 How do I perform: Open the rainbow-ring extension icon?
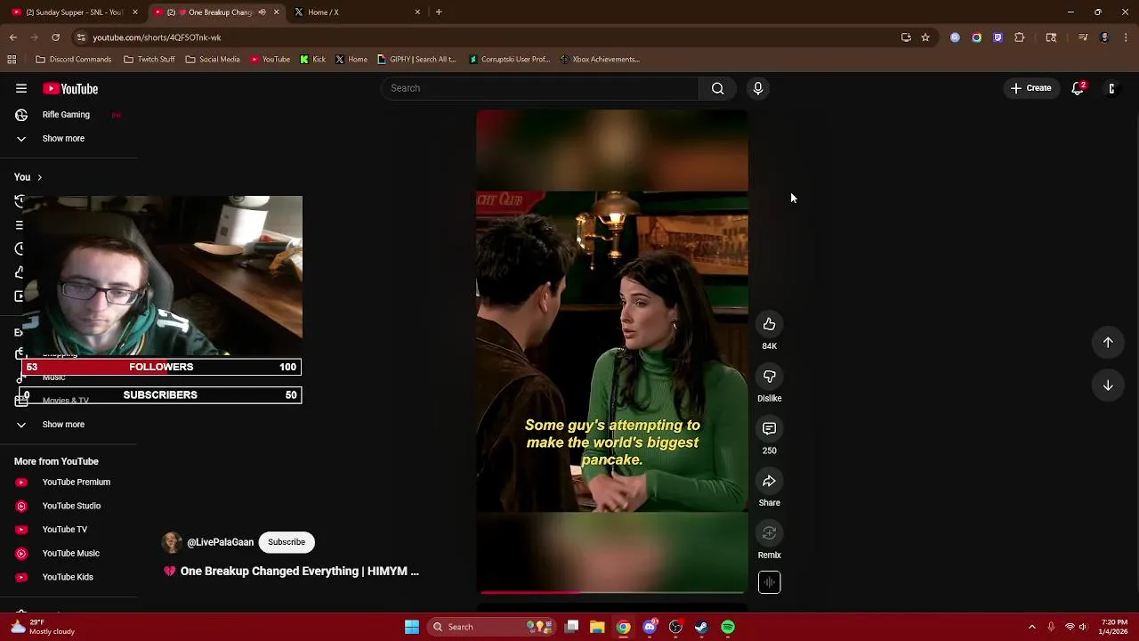(976, 37)
